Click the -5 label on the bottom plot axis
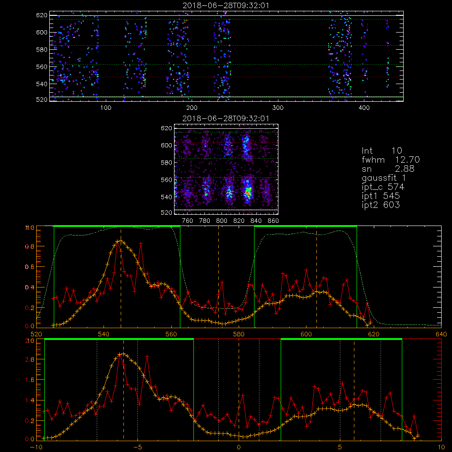Viewport: 452px width, 452px height. tap(138, 447)
